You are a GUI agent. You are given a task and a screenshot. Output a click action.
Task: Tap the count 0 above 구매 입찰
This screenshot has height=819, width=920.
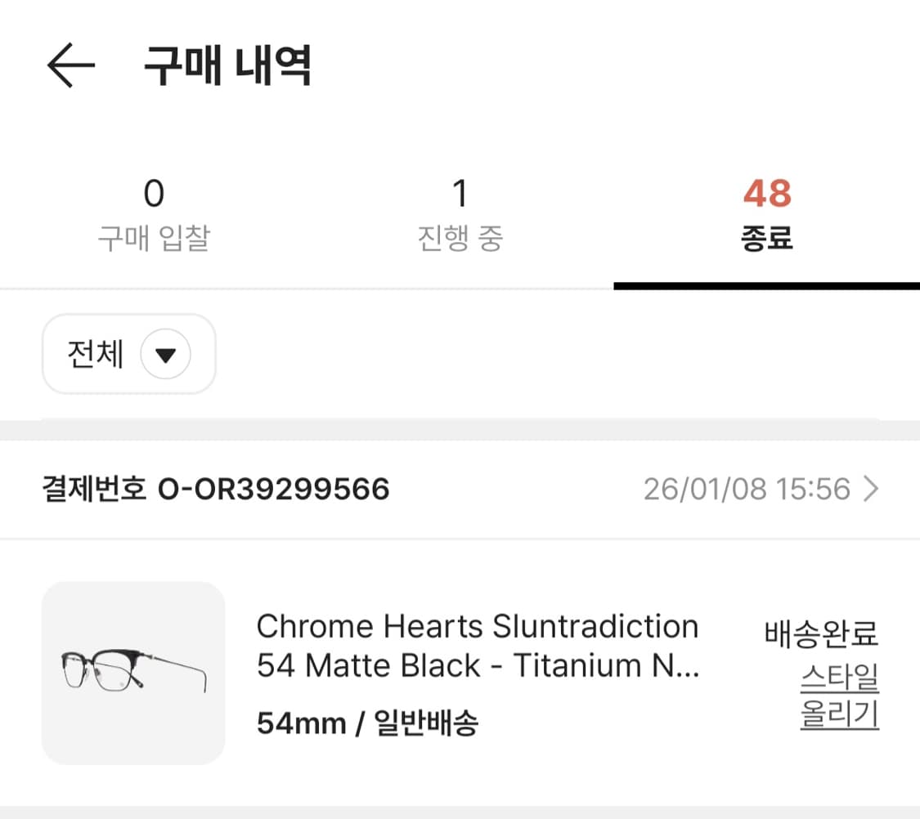point(152,193)
